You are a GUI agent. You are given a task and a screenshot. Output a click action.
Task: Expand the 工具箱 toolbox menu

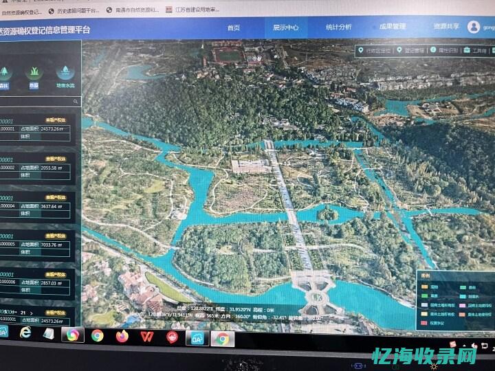click(x=476, y=50)
